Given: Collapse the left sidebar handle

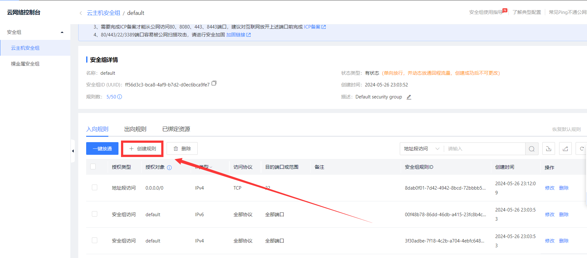Looking at the screenshot, I should (73, 151).
